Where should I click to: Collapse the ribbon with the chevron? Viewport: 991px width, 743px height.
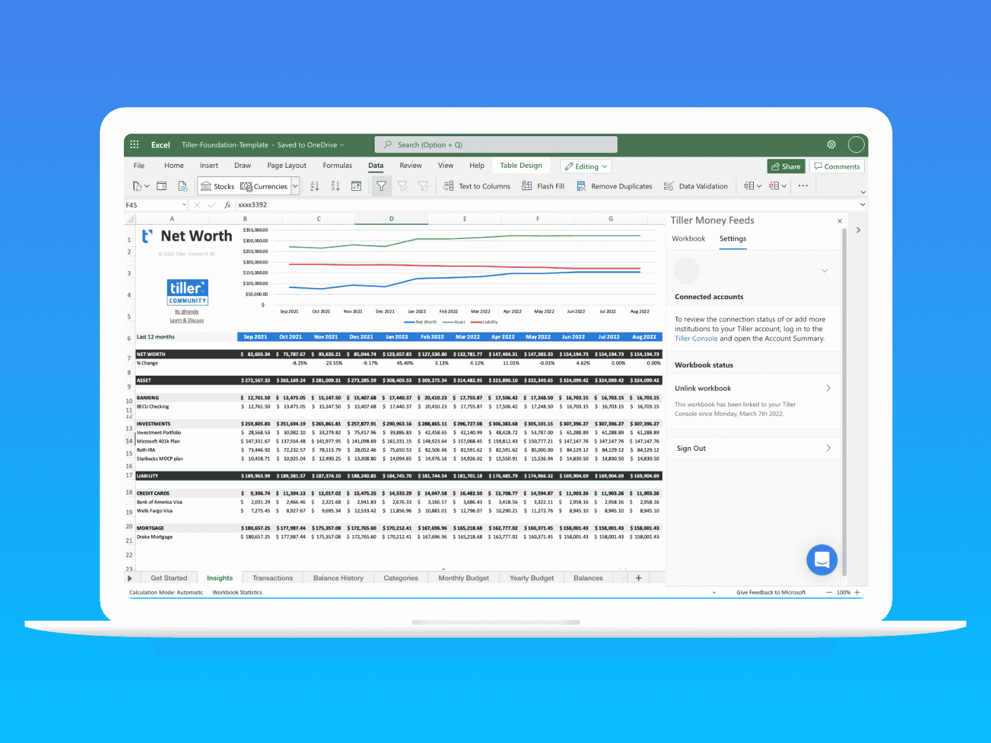click(863, 192)
